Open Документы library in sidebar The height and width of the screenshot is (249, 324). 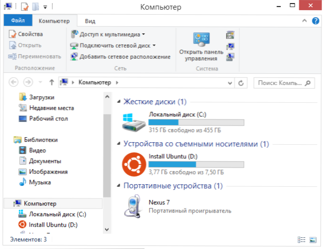coord(40,161)
